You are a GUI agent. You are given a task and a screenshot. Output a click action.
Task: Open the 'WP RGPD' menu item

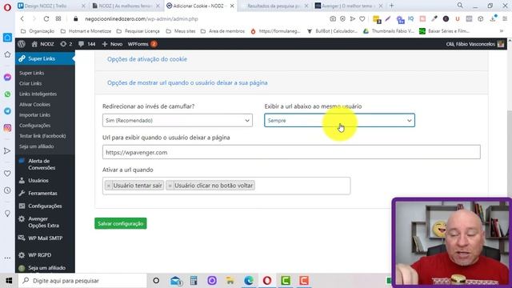(x=39, y=254)
